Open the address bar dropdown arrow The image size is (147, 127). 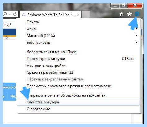(x=10, y=14)
